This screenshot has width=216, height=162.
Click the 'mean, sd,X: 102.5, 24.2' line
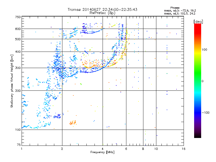point(180,13)
